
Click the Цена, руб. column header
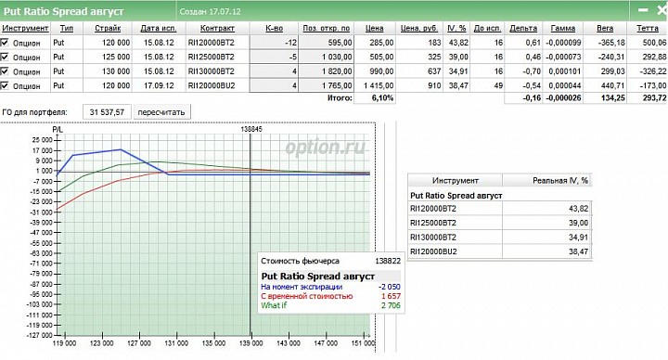point(419,28)
